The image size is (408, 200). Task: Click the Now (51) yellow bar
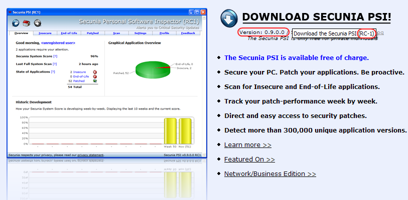tap(185, 131)
